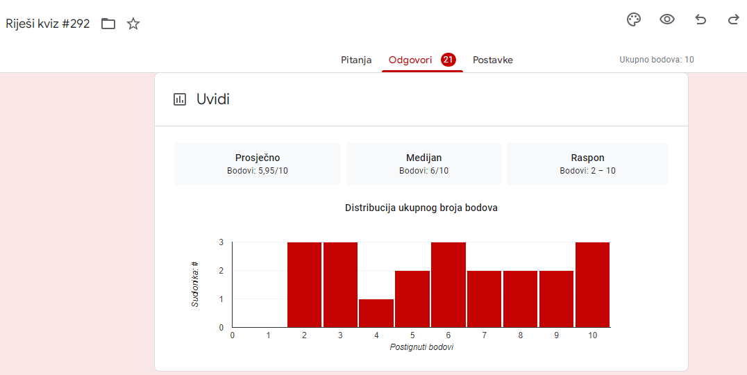The width and height of the screenshot is (747, 375).
Task: Click the form title Riješi kviz #292
Action: coord(48,24)
